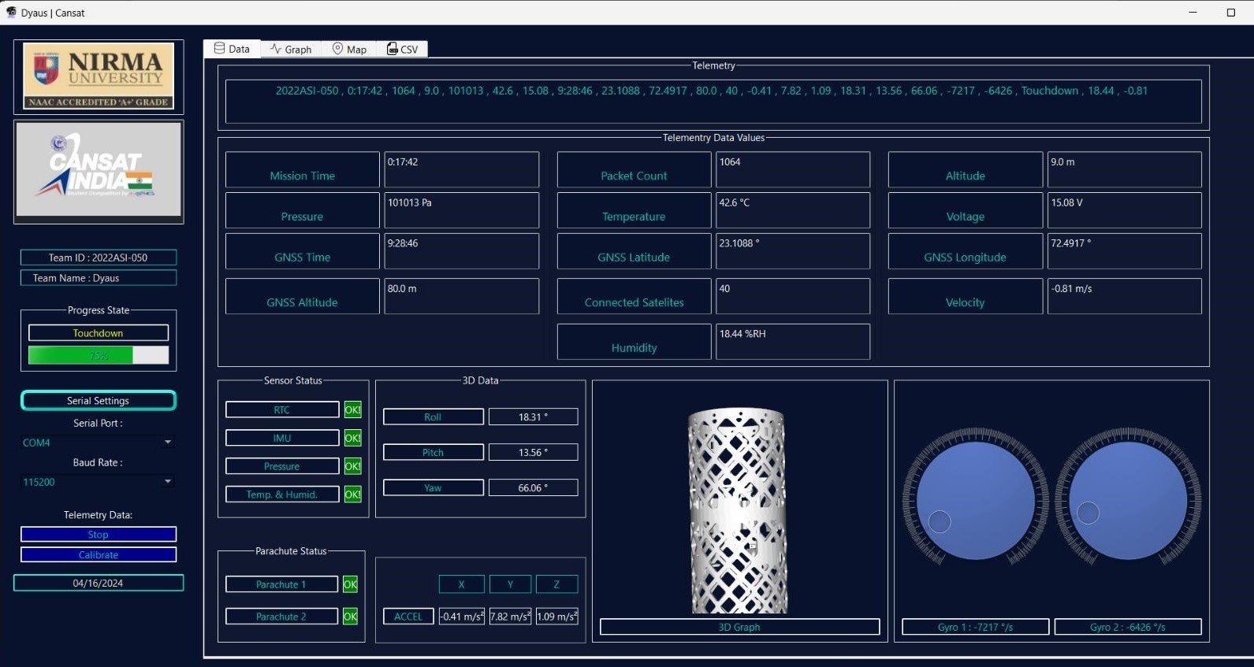1254x667 pixels.
Task: Click the Cansat India logo image
Action: tap(99, 169)
